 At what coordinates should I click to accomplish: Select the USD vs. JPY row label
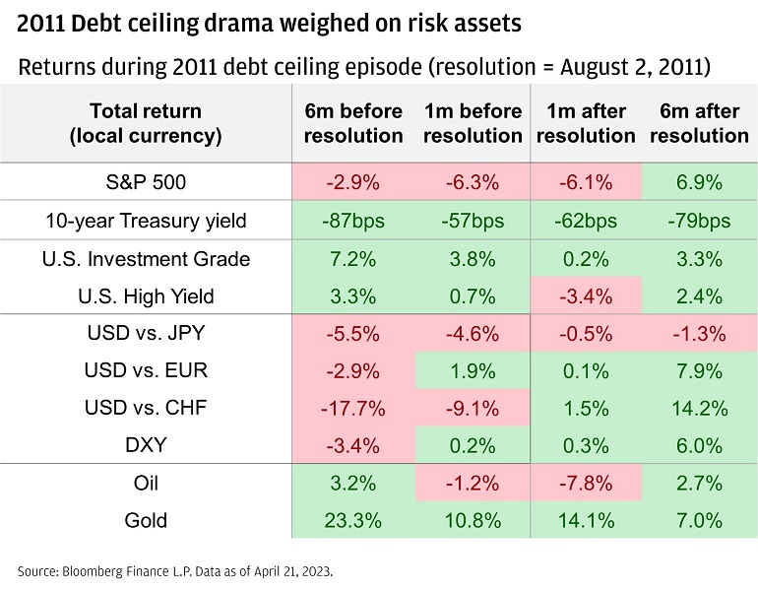pyautogui.click(x=146, y=333)
